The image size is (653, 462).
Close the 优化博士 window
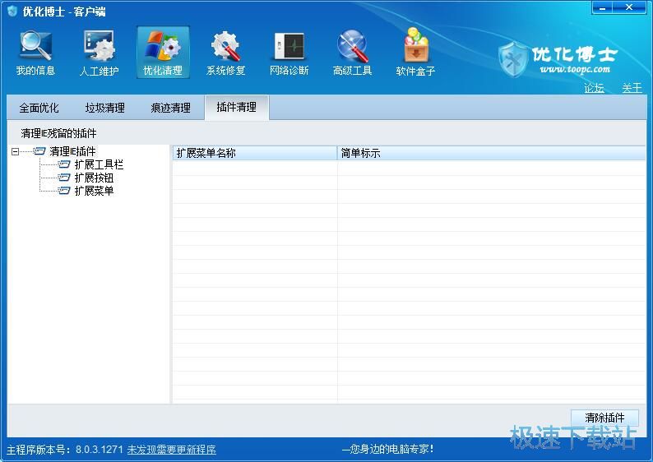pos(629,7)
